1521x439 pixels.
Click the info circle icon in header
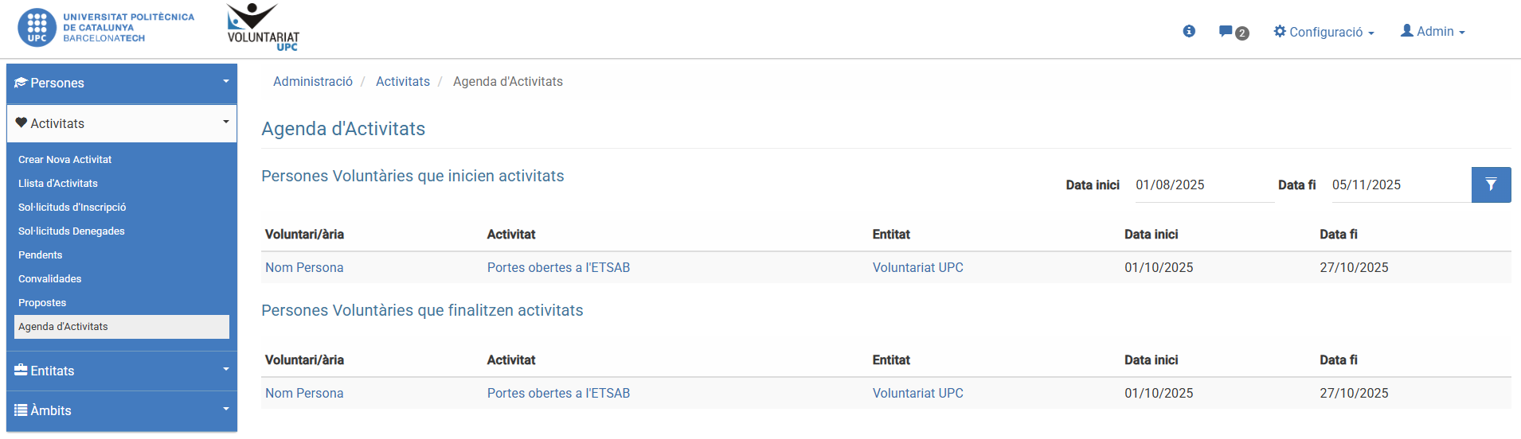[1189, 31]
